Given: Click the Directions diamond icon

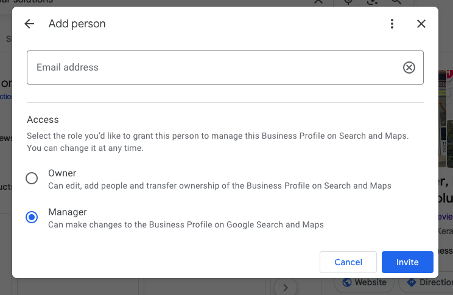Looking at the screenshot, I should click(x=411, y=283).
